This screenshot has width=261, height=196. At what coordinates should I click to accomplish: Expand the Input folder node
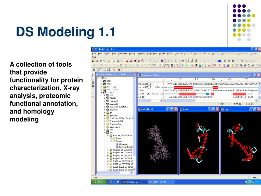point(111,138)
